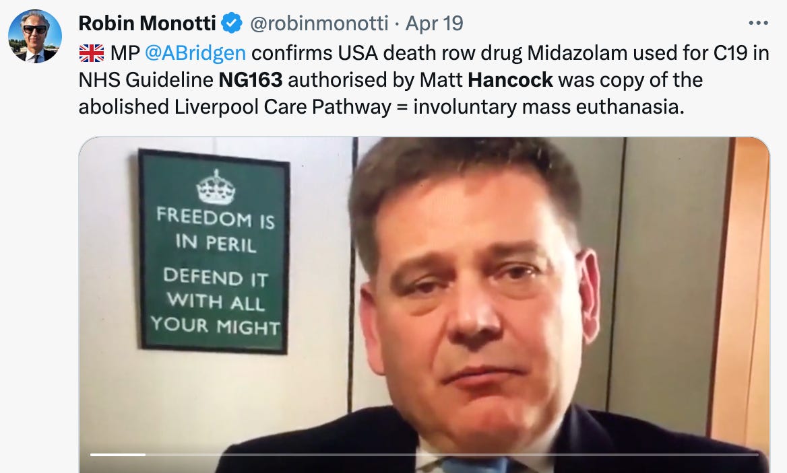Click the UK flag emoji in the tweet
The image size is (787, 473).
pyautogui.click(x=92, y=53)
